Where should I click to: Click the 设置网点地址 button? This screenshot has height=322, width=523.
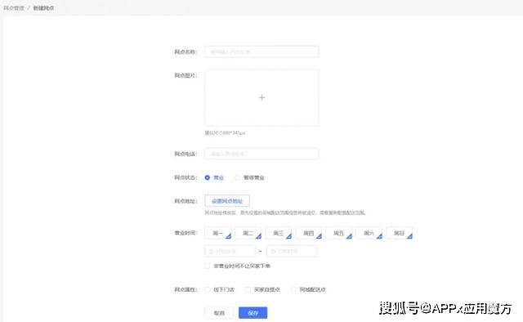[x=227, y=201]
